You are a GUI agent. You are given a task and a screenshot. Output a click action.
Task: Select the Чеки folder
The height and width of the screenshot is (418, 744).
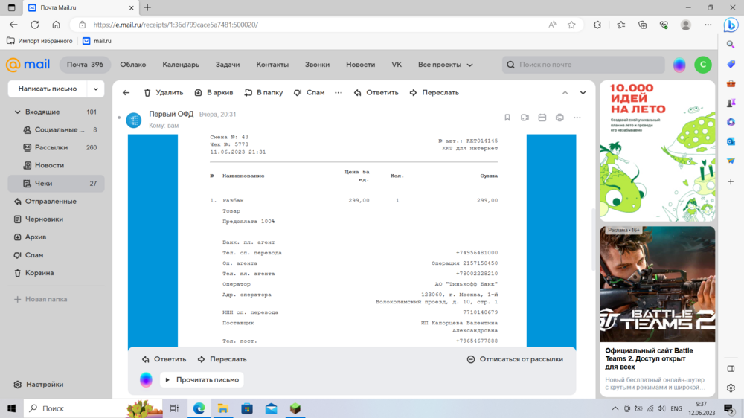(x=56, y=183)
